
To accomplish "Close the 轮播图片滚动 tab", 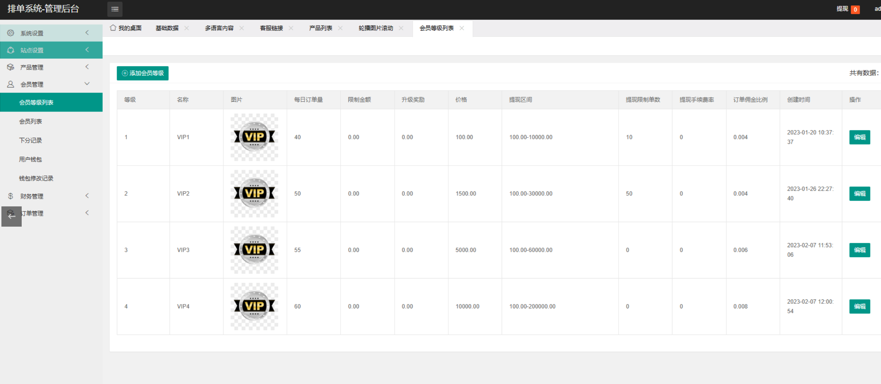I will pyautogui.click(x=401, y=28).
